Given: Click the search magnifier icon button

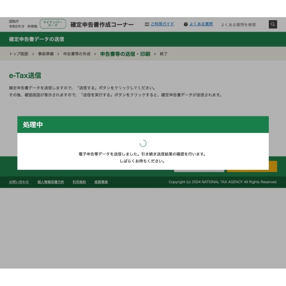Looking at the screenshot, I should click(273, 24).
